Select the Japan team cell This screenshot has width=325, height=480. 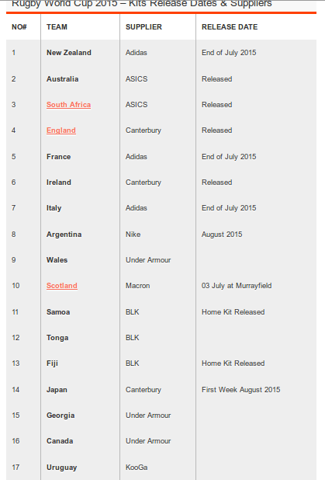tap(57, 390)
